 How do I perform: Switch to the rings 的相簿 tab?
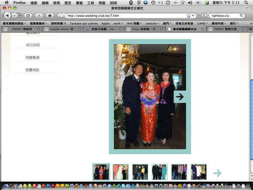click(x=145, y=29)
